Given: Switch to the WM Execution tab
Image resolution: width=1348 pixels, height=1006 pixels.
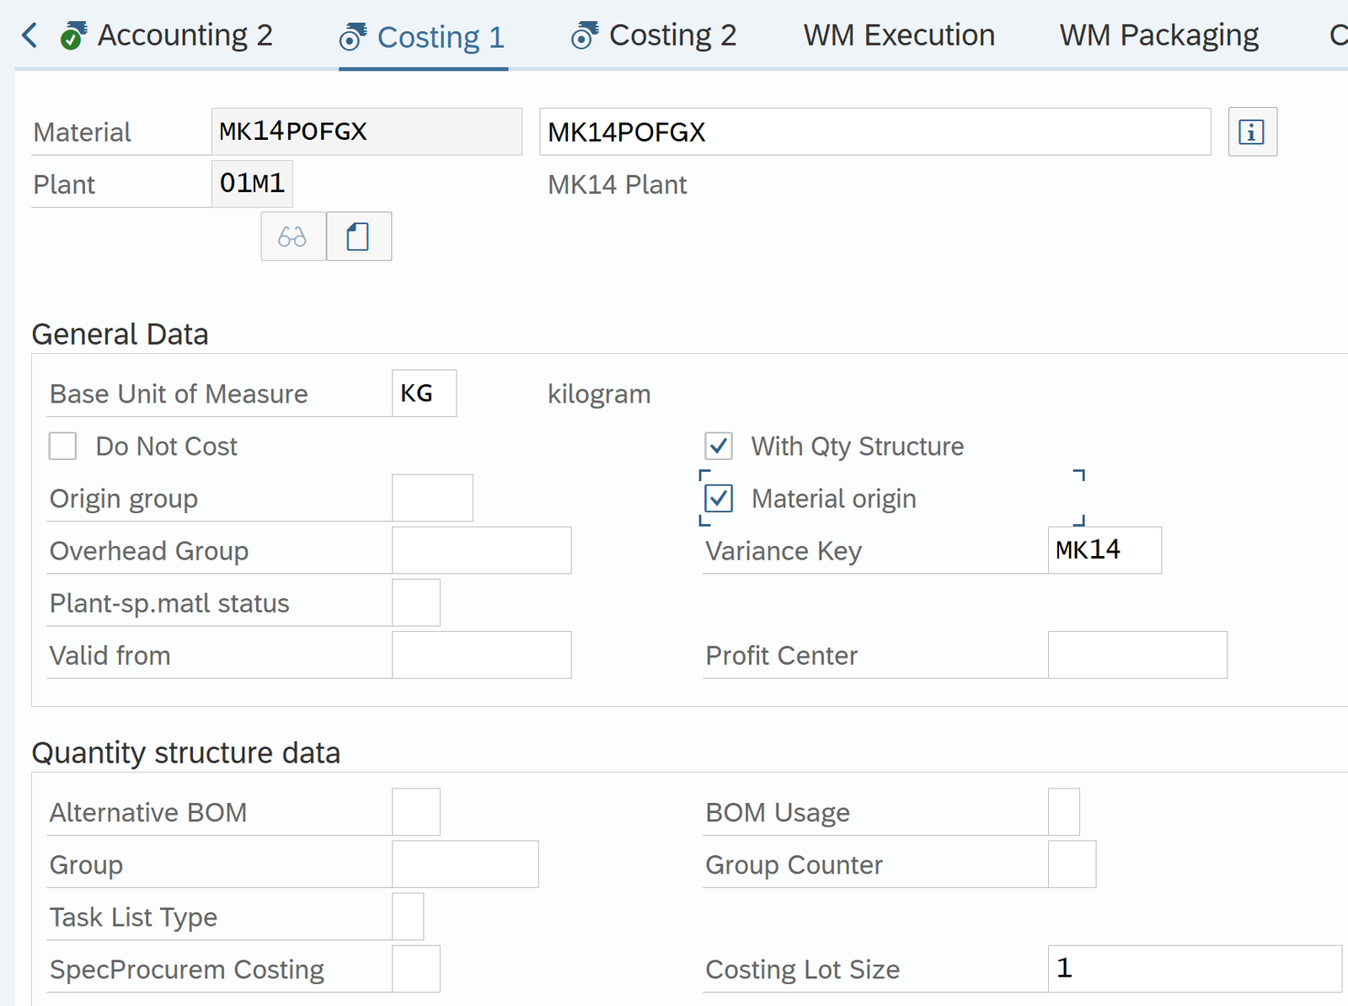Looking at the screenshot, I should click(x=898, y=35).
